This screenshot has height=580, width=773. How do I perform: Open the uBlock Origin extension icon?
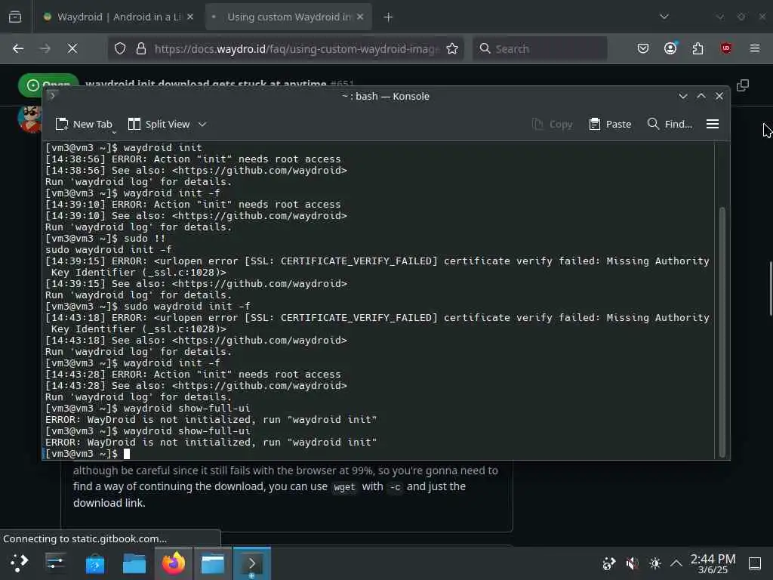(726, 48)
